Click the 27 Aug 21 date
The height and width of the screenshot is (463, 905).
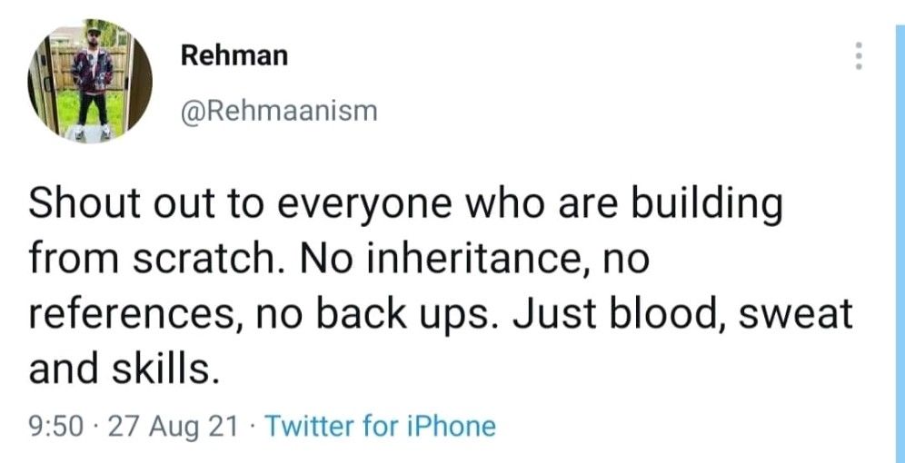(x=174, y=428)
